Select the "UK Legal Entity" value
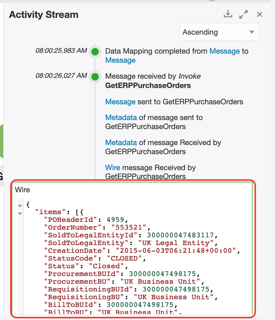The width and height of the screenshot is (275, 320). pyautogui.click(x=176, y=243)
